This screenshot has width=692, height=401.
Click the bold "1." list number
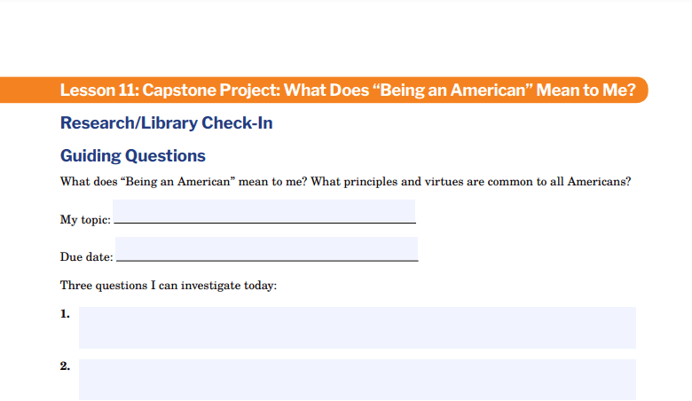(65, 314)
